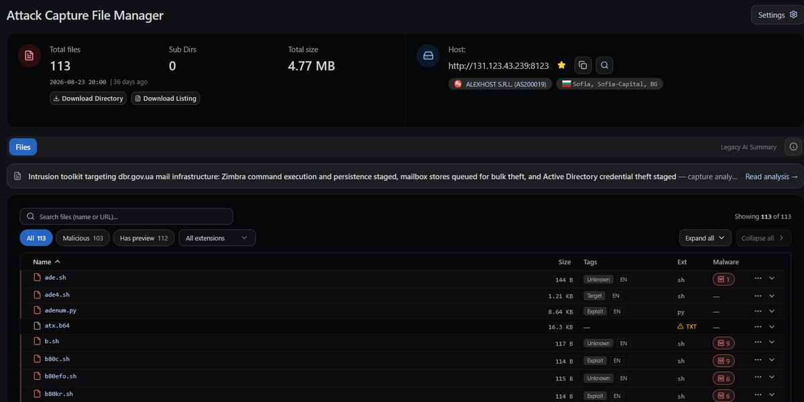804x402 pixels.
Task: Select the All 113 filter
Action: pyautogui.click(x=36, y=238)
